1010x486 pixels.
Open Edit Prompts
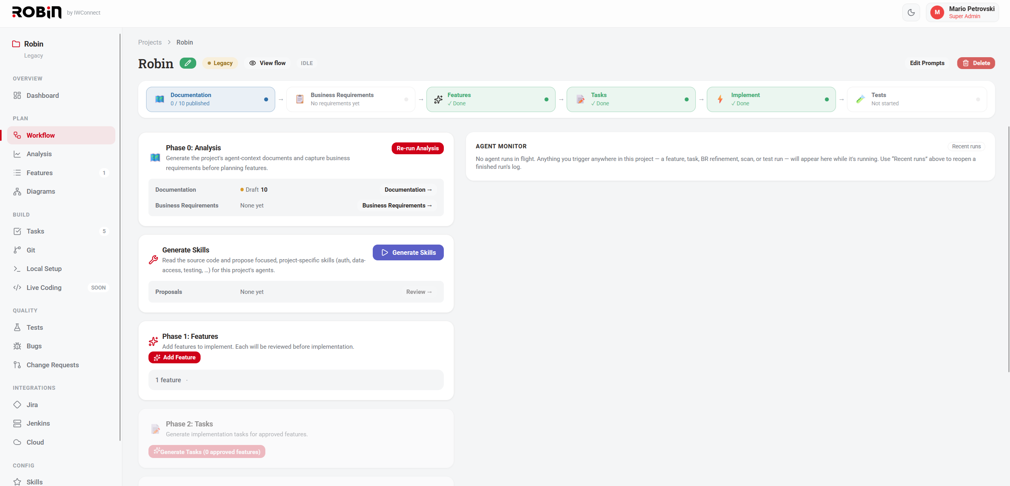[927, 63]
